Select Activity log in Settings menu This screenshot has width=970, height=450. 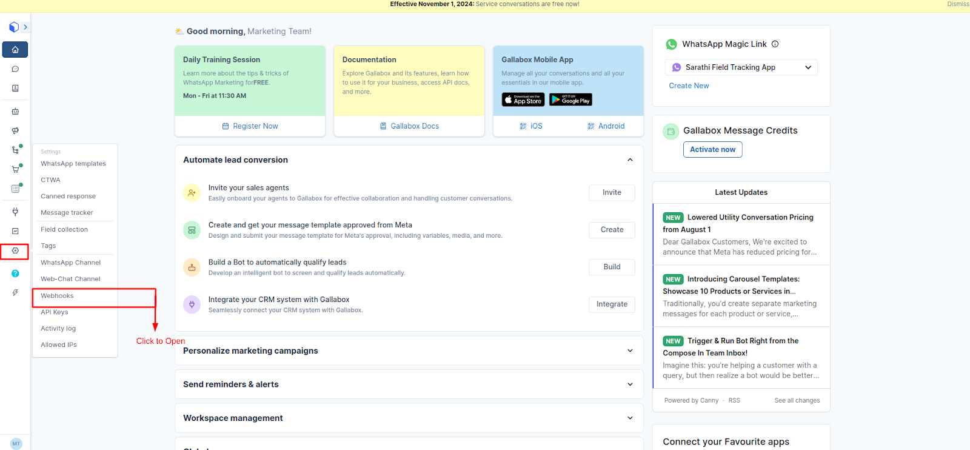tap(58, 329)
